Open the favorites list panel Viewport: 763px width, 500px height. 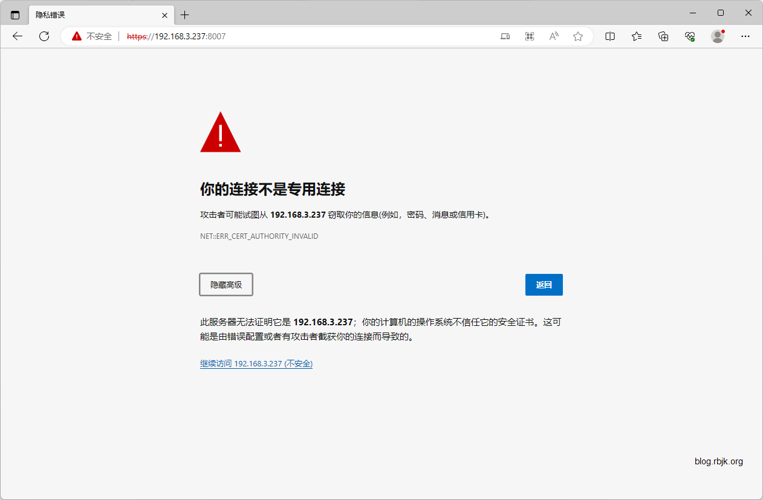[637, 36]
